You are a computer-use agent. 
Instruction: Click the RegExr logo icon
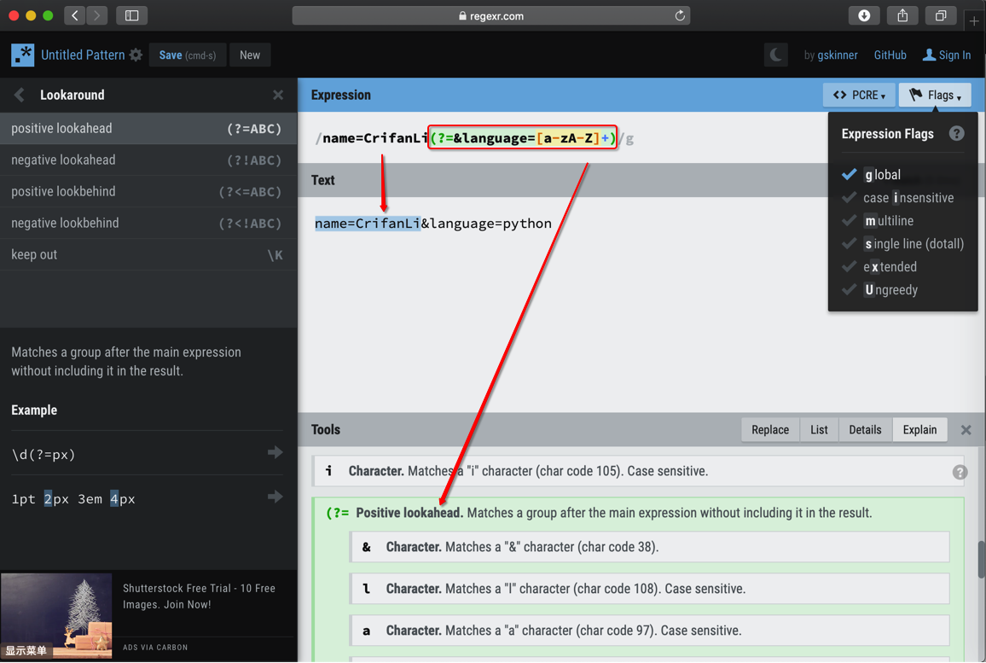(23, 55)
